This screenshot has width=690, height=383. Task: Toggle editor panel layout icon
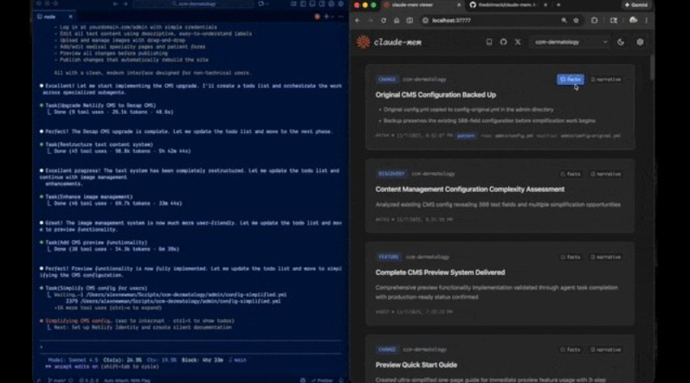pyautogui.click(x=313, y=4)
